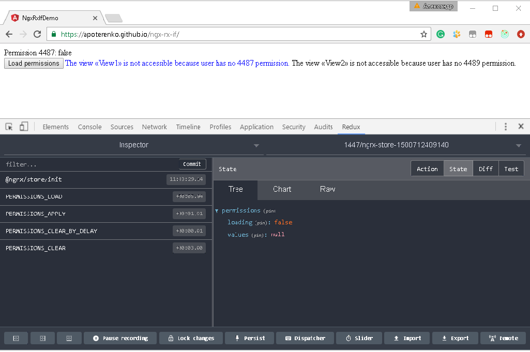Click the browser forward arrow
530x352 pixels.
(x=23, y=34)
